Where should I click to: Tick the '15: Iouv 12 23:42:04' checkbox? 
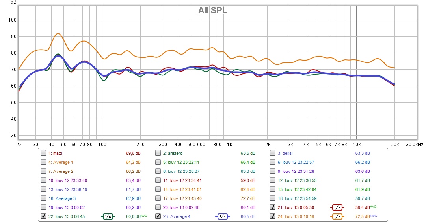tap(272, 189)
